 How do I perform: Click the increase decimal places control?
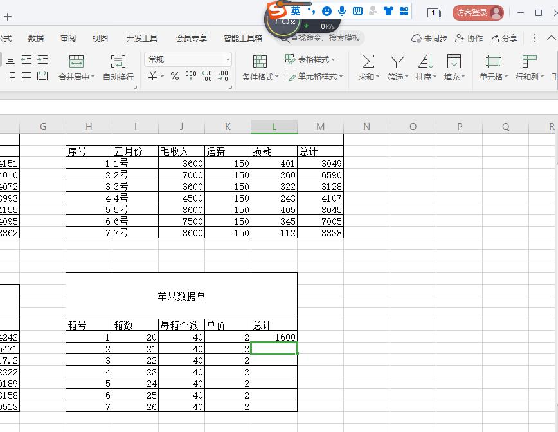(x=207, y=75)
